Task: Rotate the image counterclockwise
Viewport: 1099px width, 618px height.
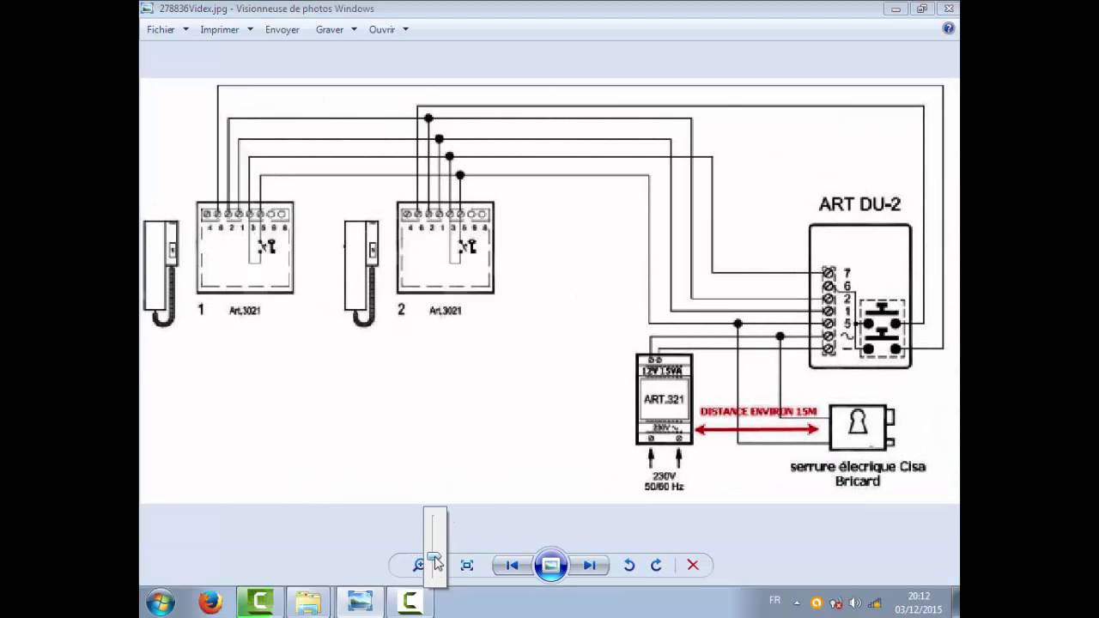Action: point(629,565)
